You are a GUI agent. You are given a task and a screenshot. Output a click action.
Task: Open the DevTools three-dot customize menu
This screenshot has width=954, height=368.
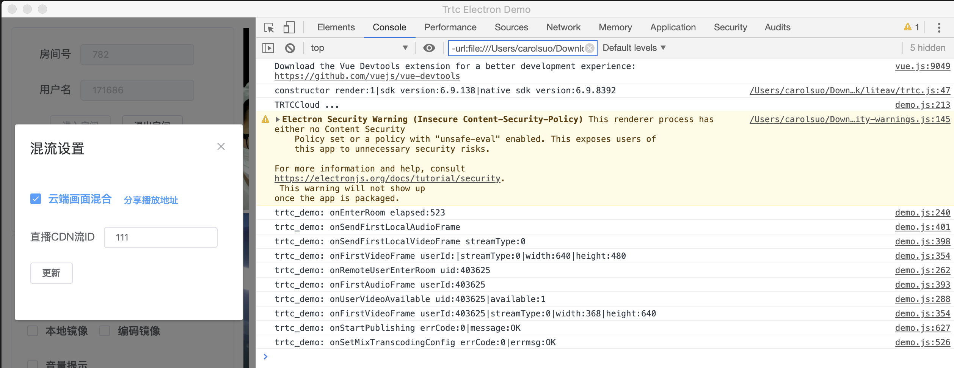pyautogui.click(x=939, y=27)
